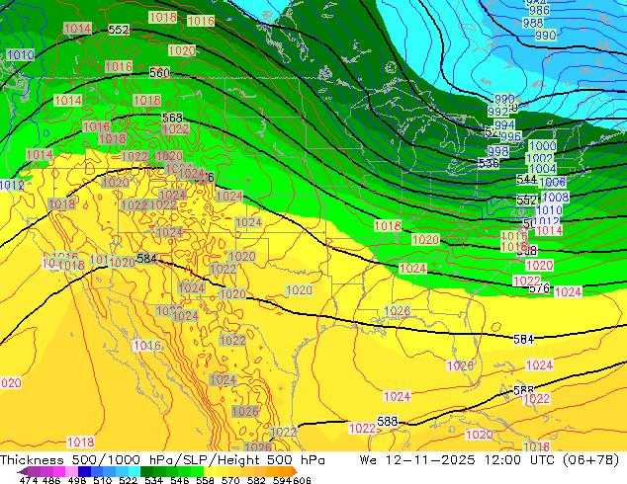Click the orange right arrow end of legend
Screen dimensions: 627x484
(x=293, y=471)
